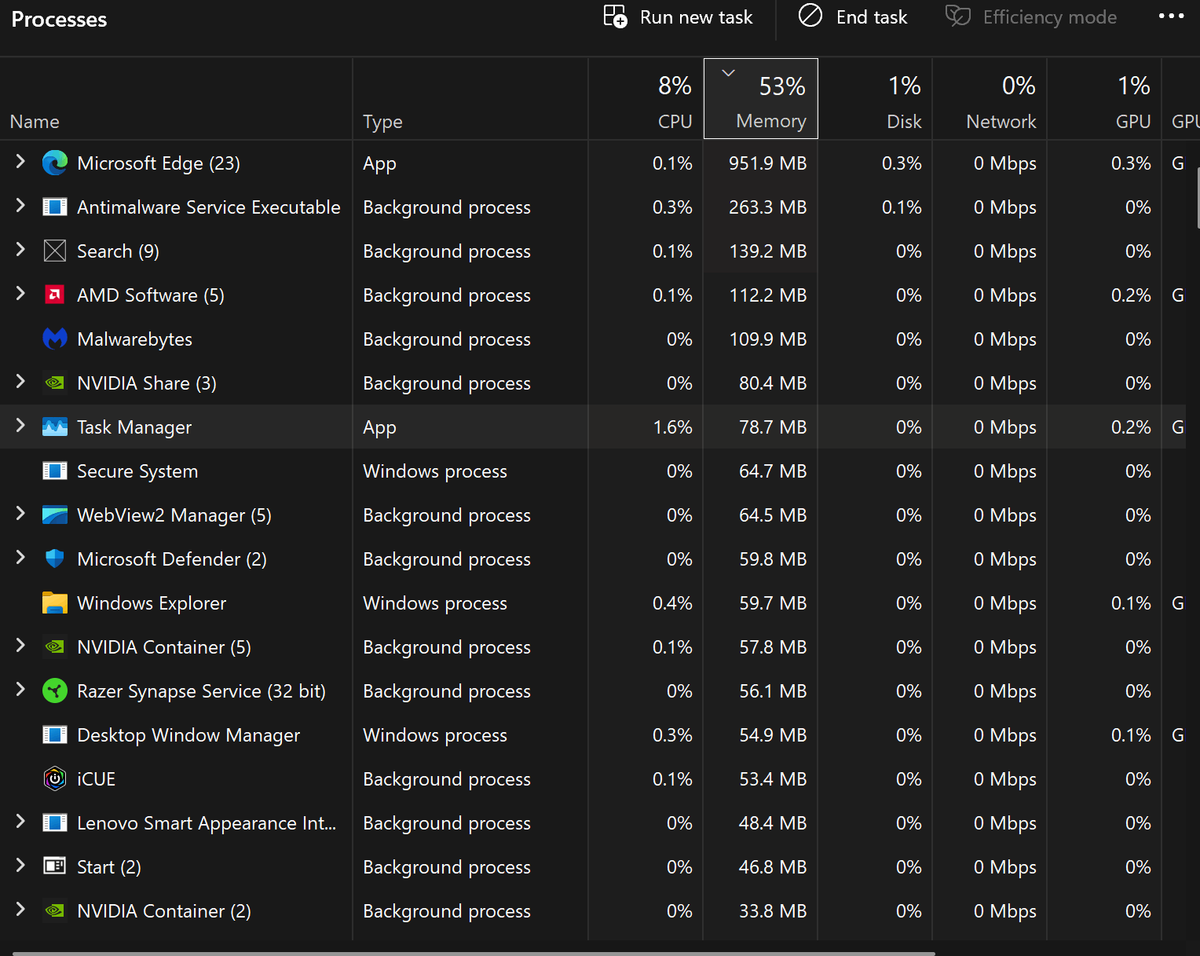The width and height of the screenshot is (1200, 956).
Task: Click the Desktop Window Manager icon
Action: [55, 735]
